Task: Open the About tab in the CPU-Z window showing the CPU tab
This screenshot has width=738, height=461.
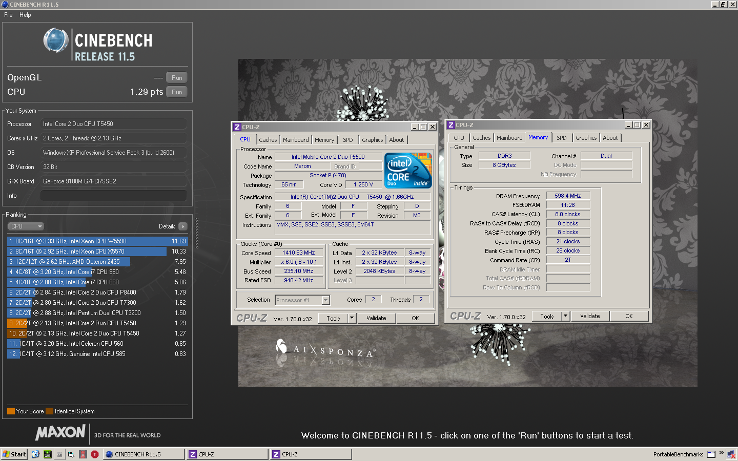Action: [x=397, y=140]
